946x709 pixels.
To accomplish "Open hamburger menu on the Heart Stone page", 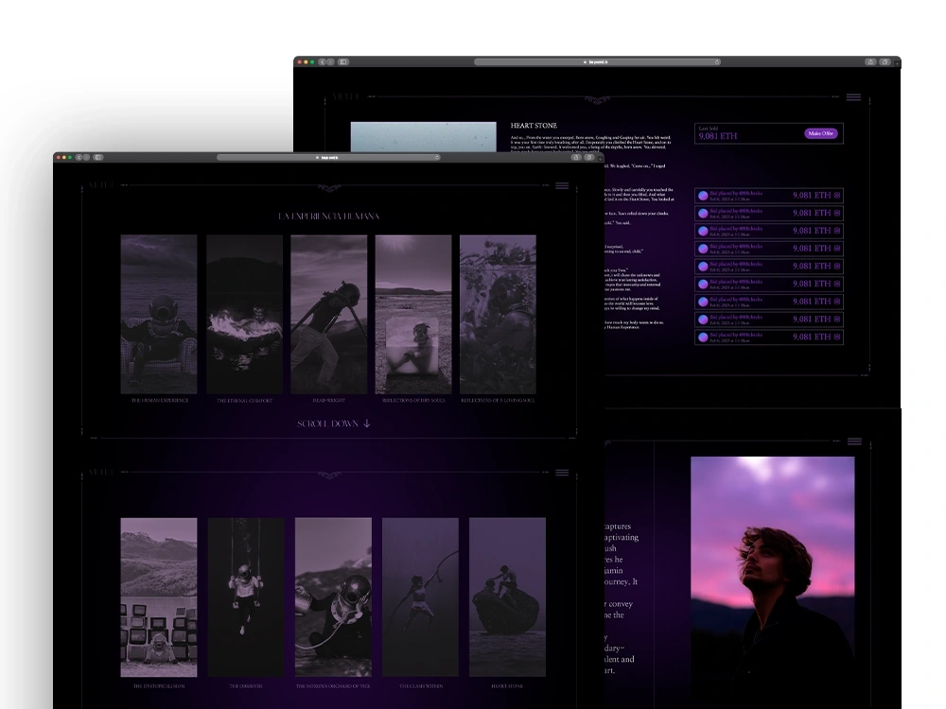I will click(853, 97).
